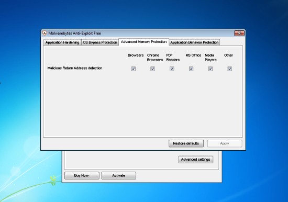The image size is (288, 202).
Task: Open Advanced settings in the background window
Action: [196, 160]
